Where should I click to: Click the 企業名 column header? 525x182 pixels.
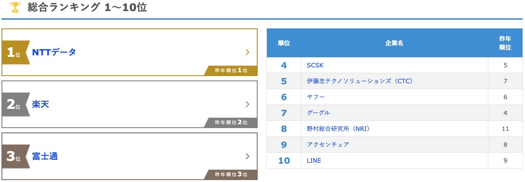[394, 43]
